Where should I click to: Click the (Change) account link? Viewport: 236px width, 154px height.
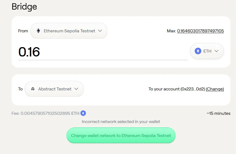pyautogui.click(x=215, y=89)
